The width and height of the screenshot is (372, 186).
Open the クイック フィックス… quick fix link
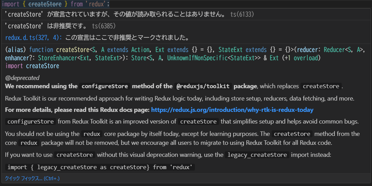[32, 178]
